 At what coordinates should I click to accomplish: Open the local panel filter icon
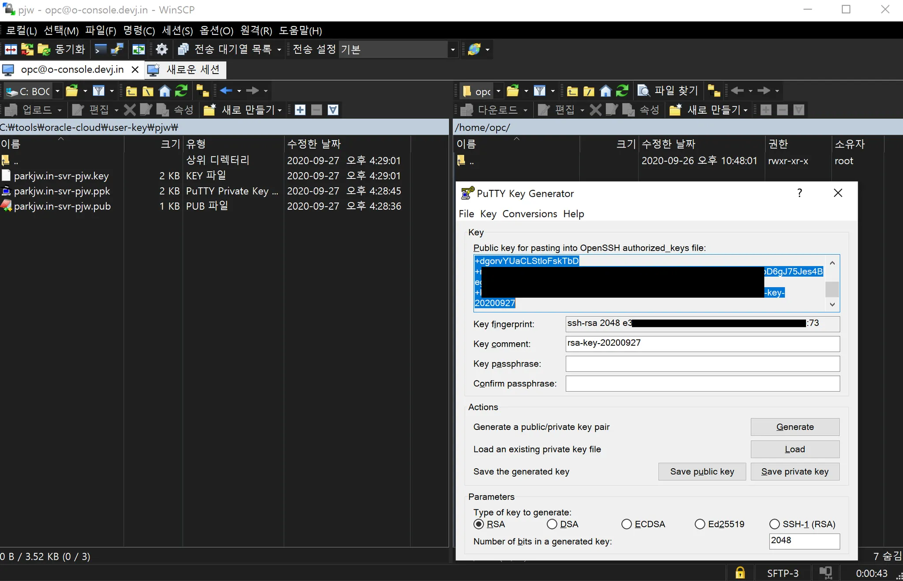coord(99,91)
